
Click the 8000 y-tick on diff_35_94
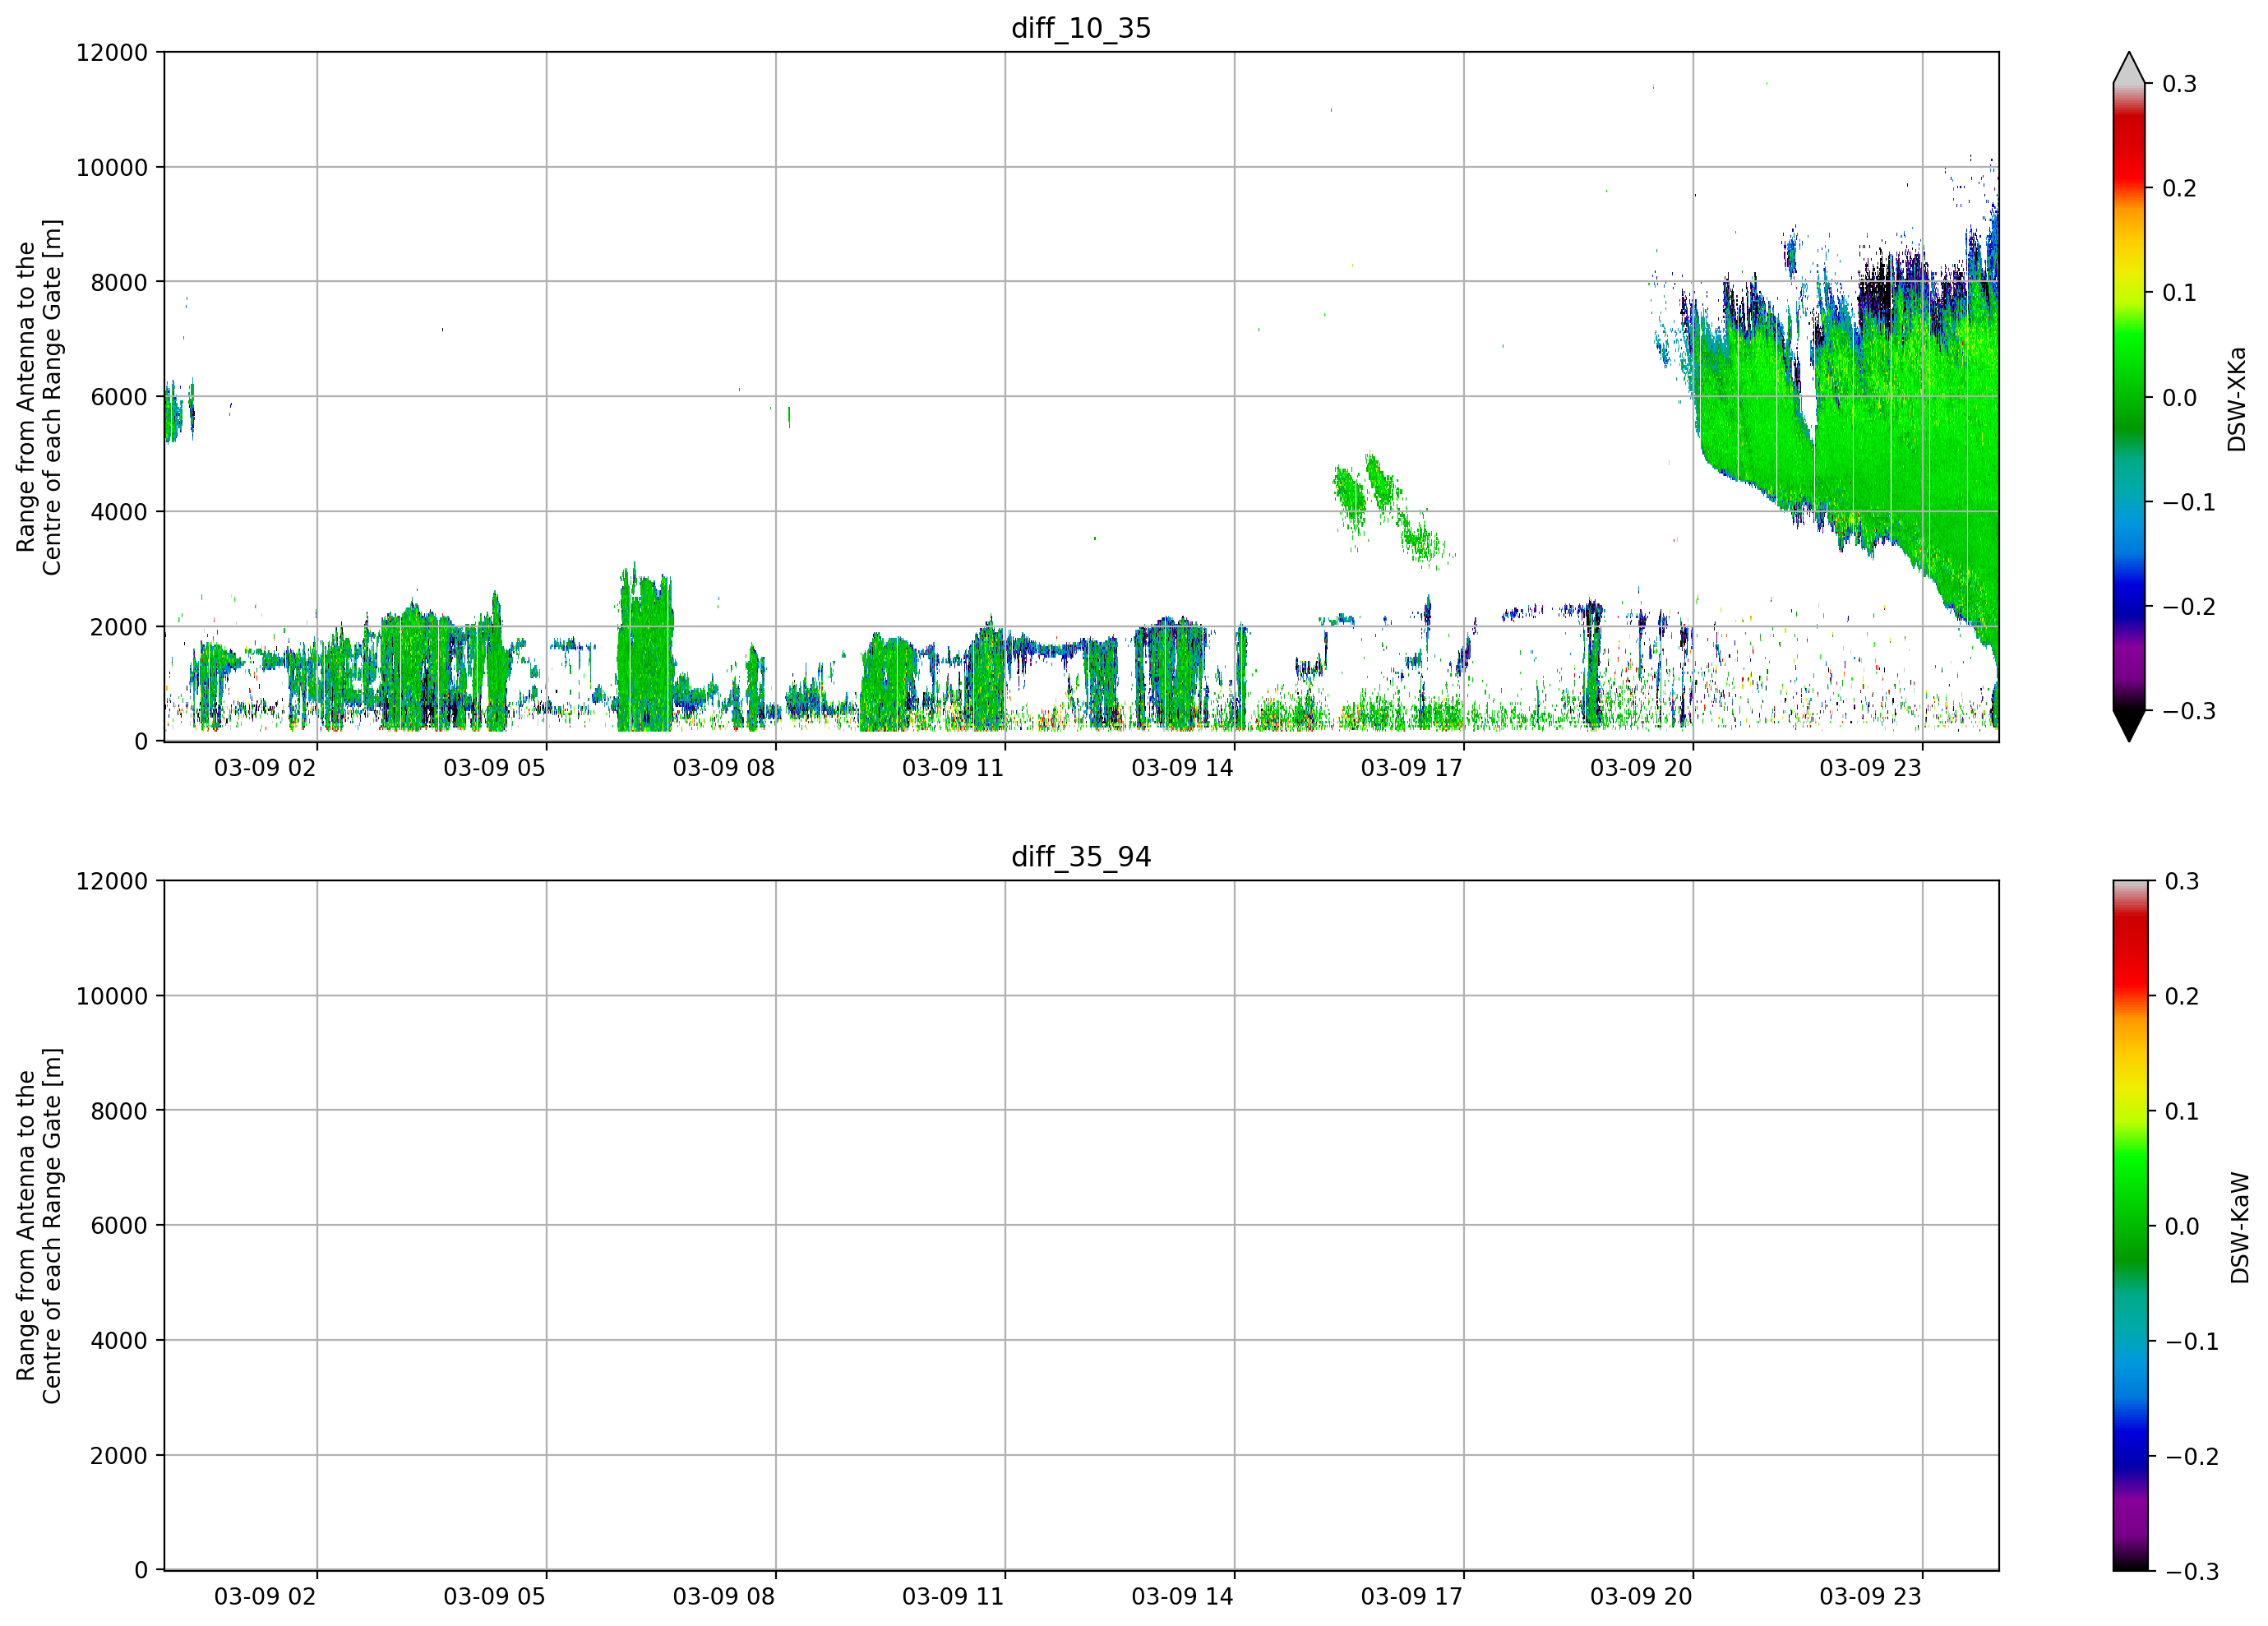[119, 1111]
